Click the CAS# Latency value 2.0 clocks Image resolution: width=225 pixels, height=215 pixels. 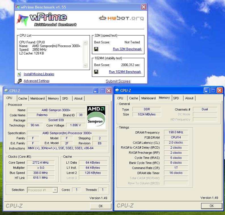(x=176, y=142)
